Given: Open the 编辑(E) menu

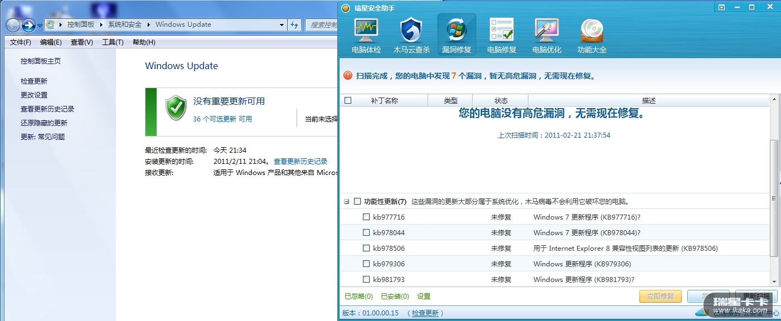Looking at the screenshot, I should pos(51,42).
